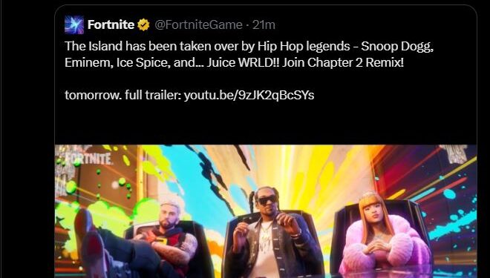The width and height of the screenshot is (490, 278).
Task: Click the word "tomorrow." in the tweet
Action: [93, 95]
